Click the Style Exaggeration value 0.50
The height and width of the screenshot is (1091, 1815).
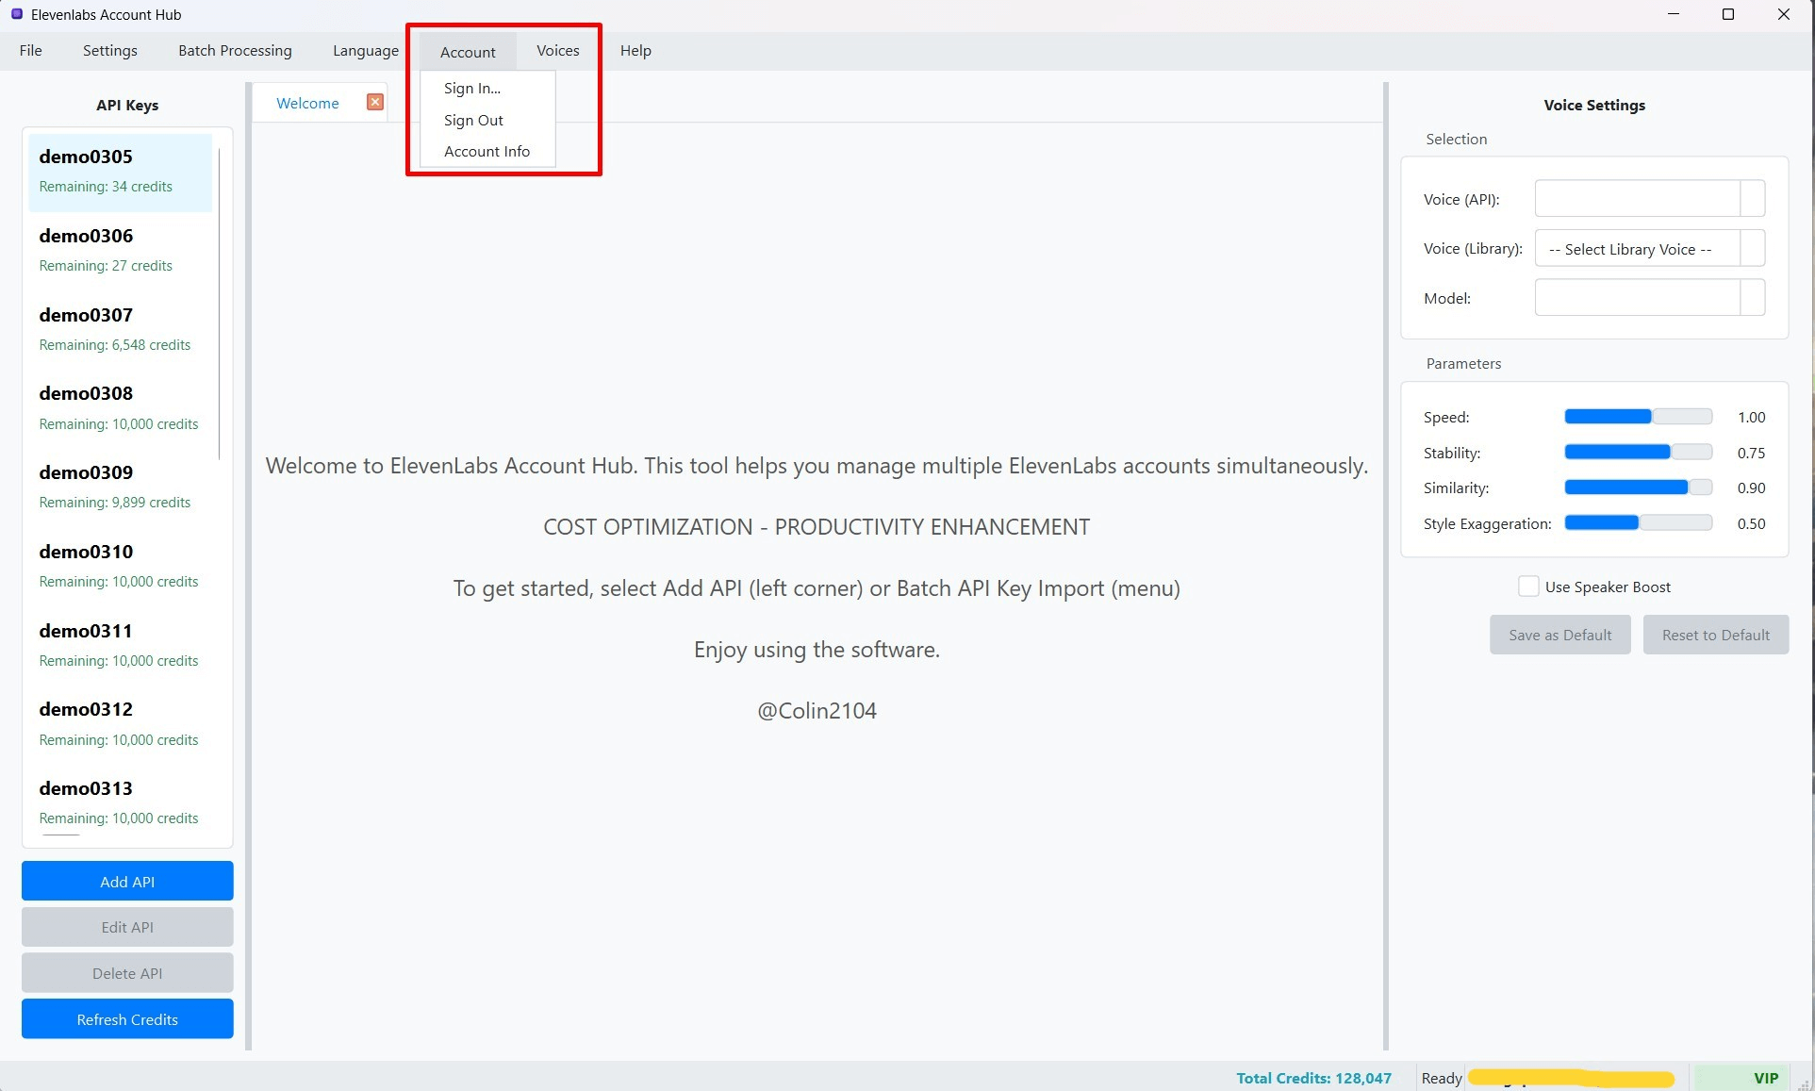[x=1751, y=523]
